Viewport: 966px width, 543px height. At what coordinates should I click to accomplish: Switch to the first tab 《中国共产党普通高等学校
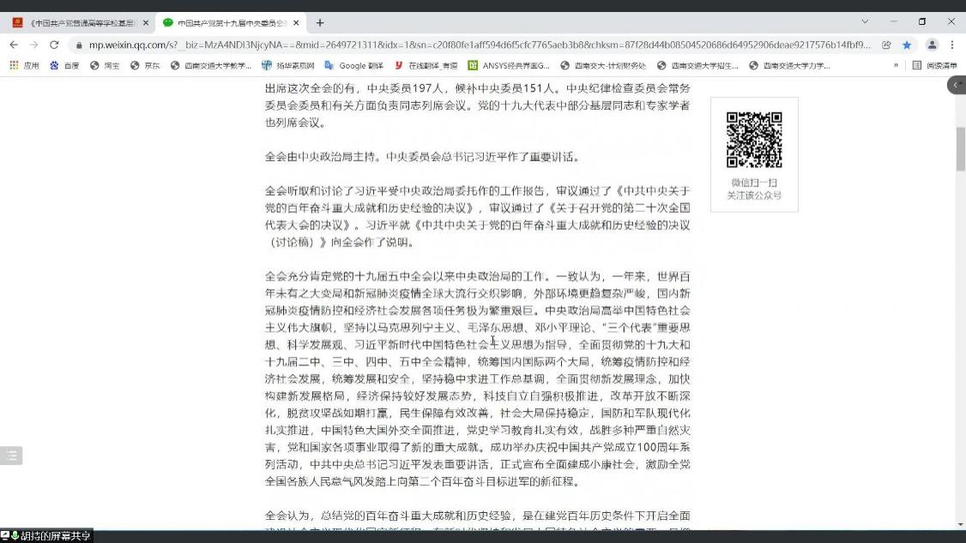77,22
